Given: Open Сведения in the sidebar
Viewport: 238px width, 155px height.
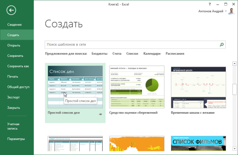Looking at the screenshot, I should click(14, 25).
